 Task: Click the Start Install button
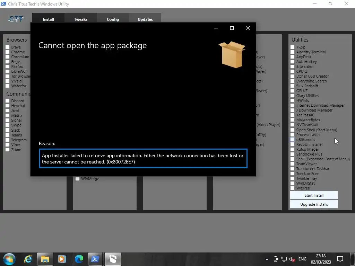pyautogui.click(x=314, y=195)
